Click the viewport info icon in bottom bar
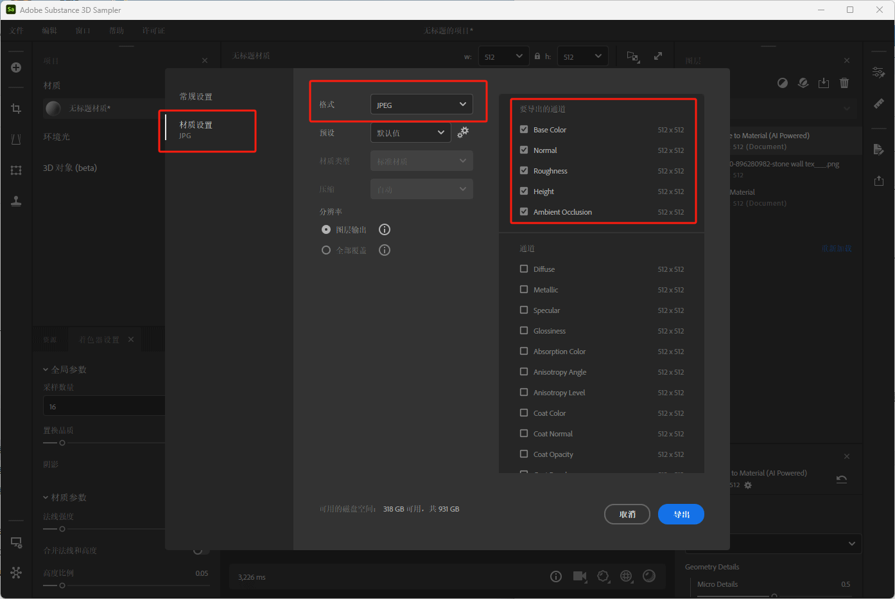Viewport: 895px width, 599px height. (556, 577)
